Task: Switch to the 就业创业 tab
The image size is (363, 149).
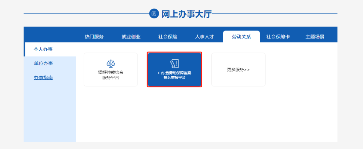Action: tap(131, 37)
